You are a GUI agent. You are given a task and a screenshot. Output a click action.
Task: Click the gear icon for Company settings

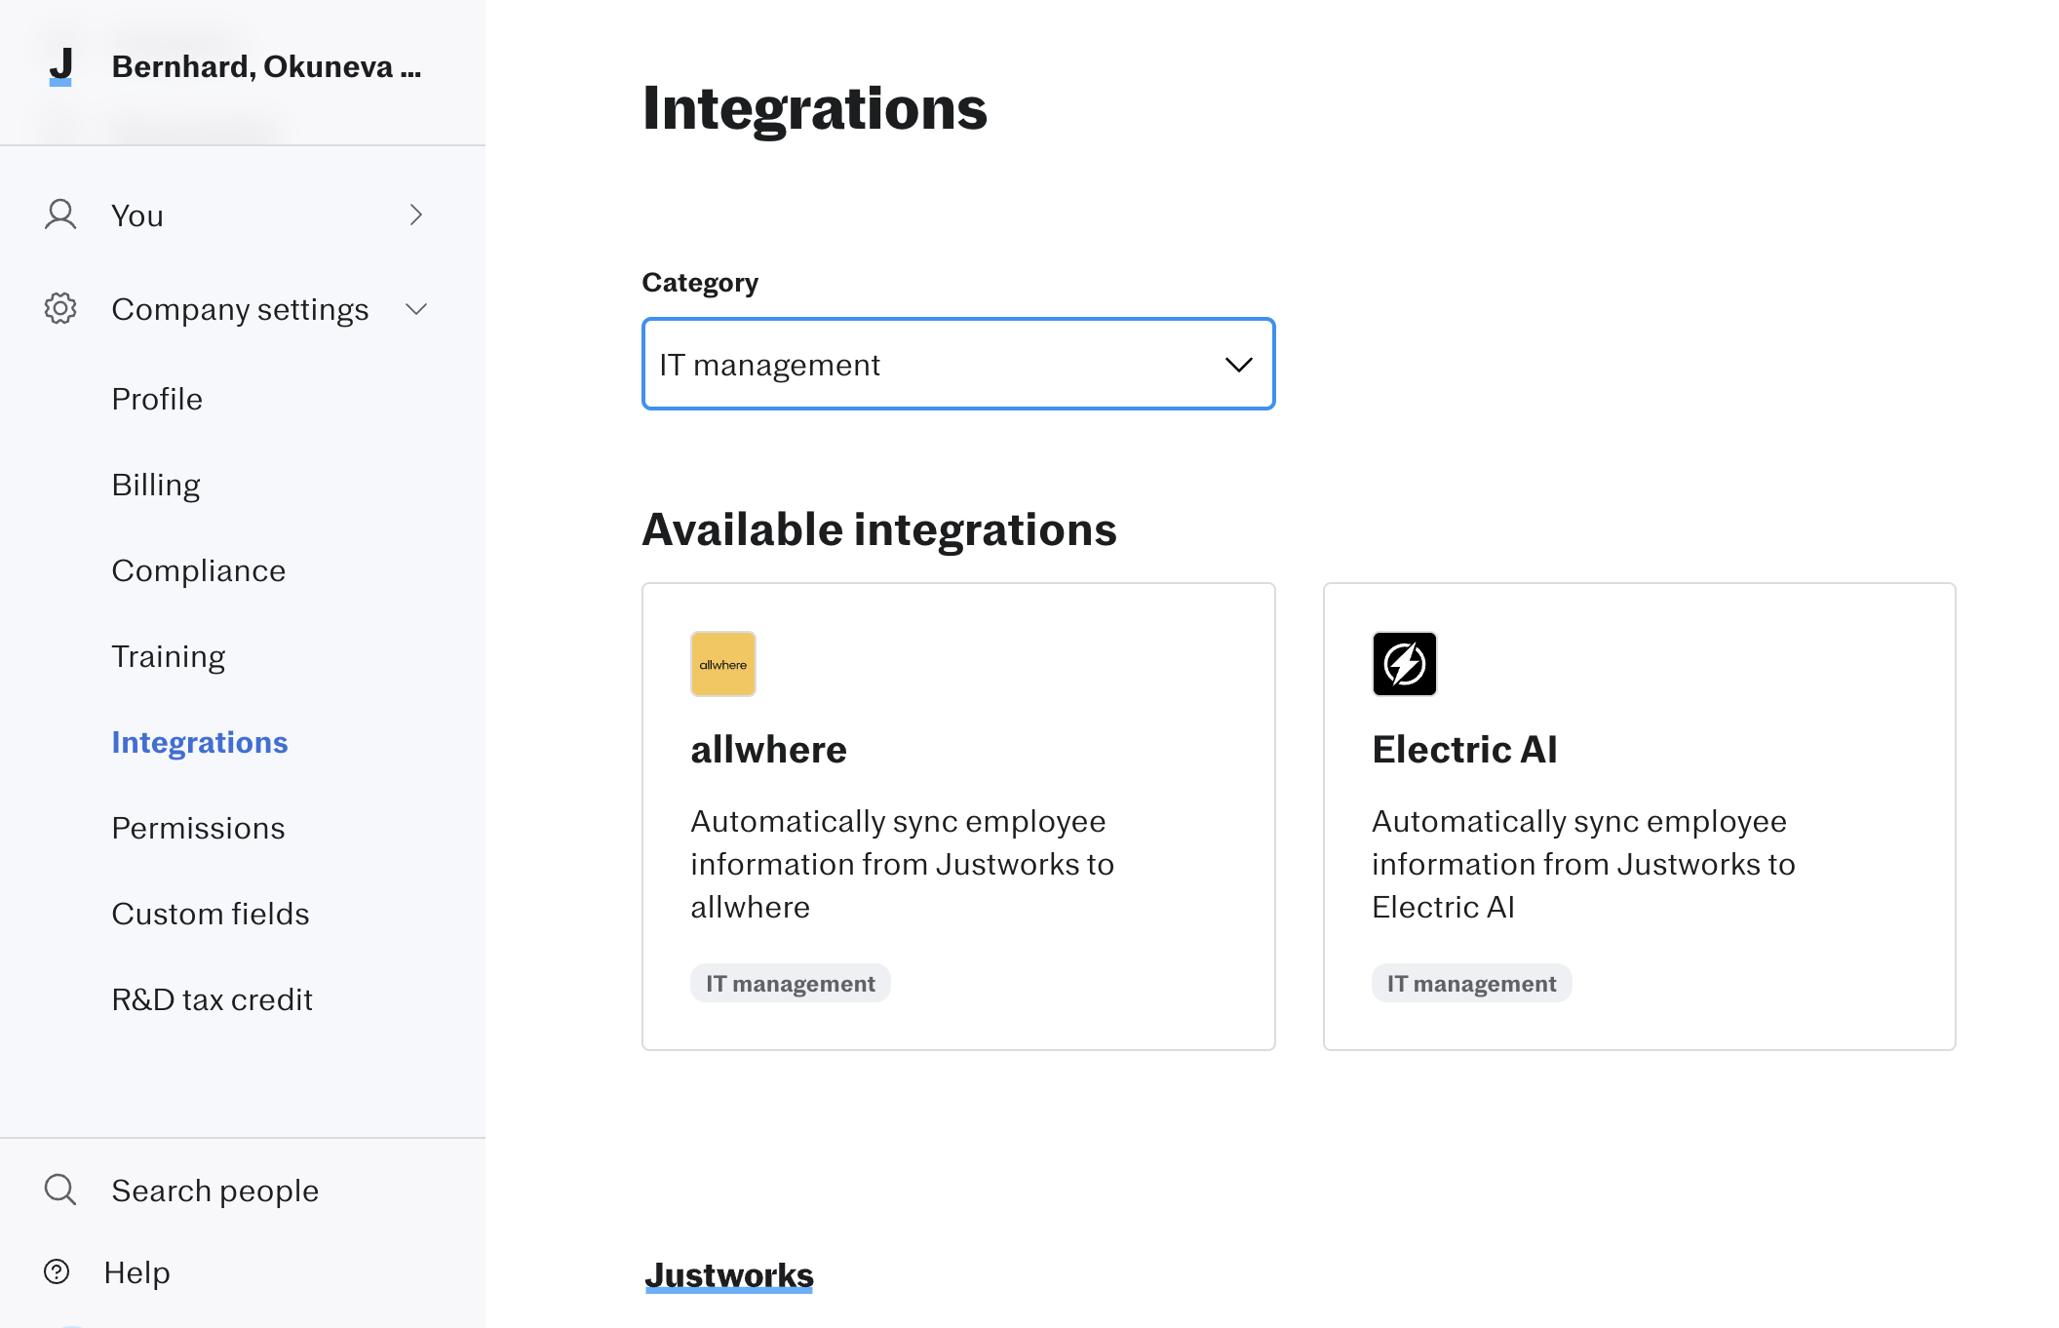click(60, 308)
